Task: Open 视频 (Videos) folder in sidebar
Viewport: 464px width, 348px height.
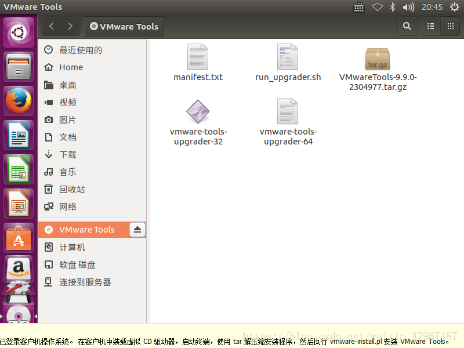Action: 92,103
